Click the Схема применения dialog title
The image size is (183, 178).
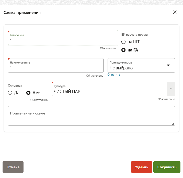[x=22, y=12]
